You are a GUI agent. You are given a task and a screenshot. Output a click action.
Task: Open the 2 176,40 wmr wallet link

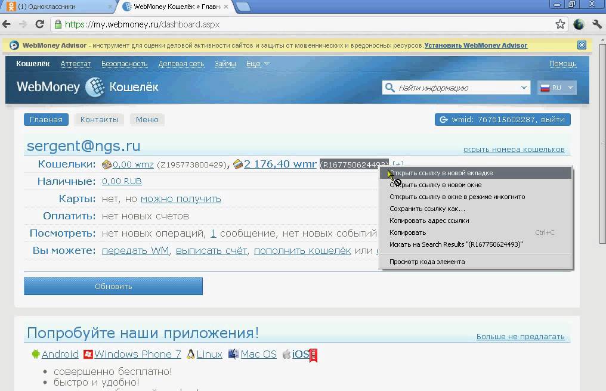280,164
